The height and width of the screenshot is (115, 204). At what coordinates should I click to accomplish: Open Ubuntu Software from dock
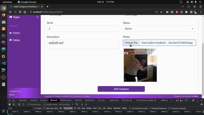coord(4,29)
